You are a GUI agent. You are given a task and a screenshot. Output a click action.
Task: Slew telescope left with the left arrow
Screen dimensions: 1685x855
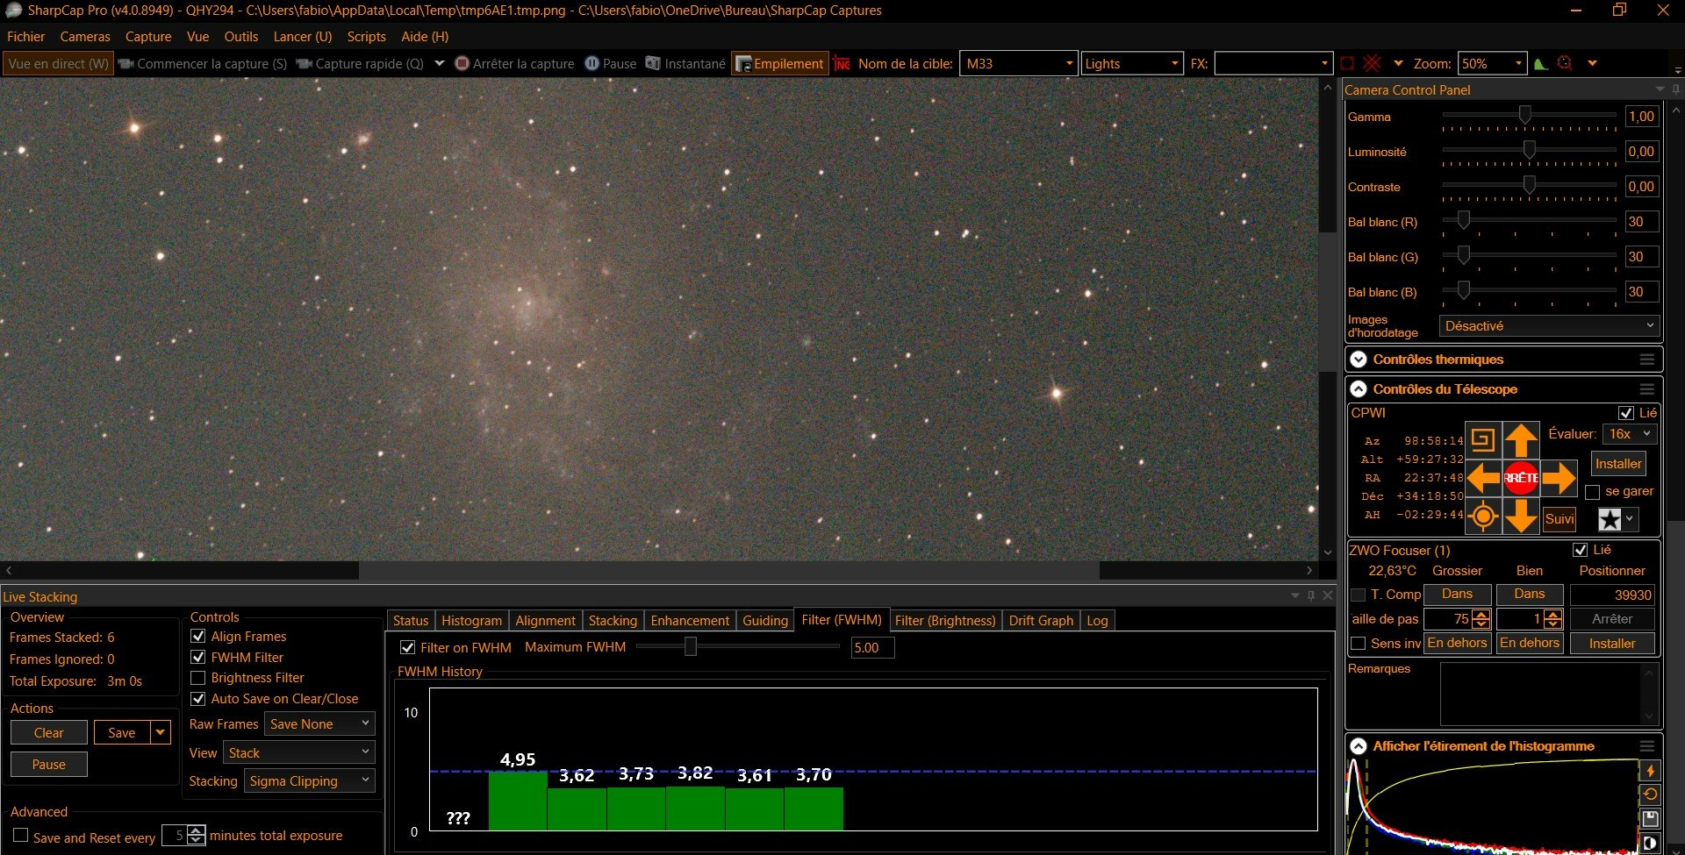click(x=1483, y=478)
